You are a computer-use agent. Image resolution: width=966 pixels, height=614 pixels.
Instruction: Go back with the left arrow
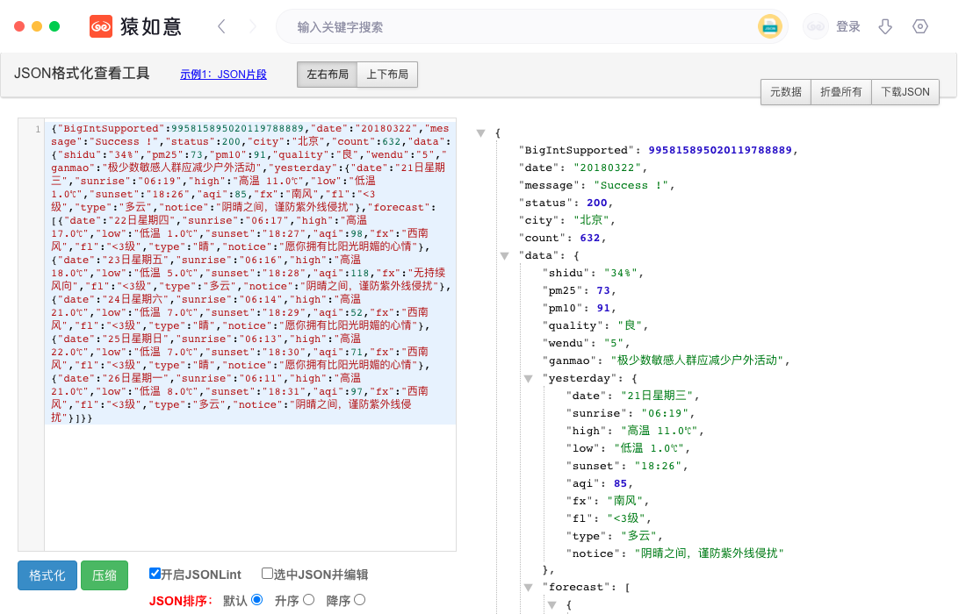(x=221, y=27)
